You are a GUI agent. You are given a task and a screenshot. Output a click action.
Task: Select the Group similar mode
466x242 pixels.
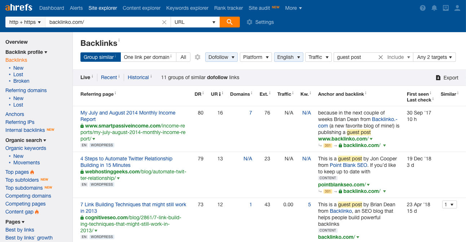(100, 57)
